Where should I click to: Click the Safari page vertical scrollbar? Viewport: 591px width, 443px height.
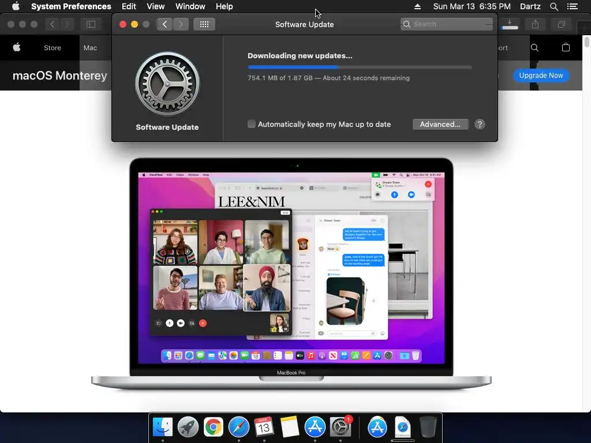click(586, 41)
